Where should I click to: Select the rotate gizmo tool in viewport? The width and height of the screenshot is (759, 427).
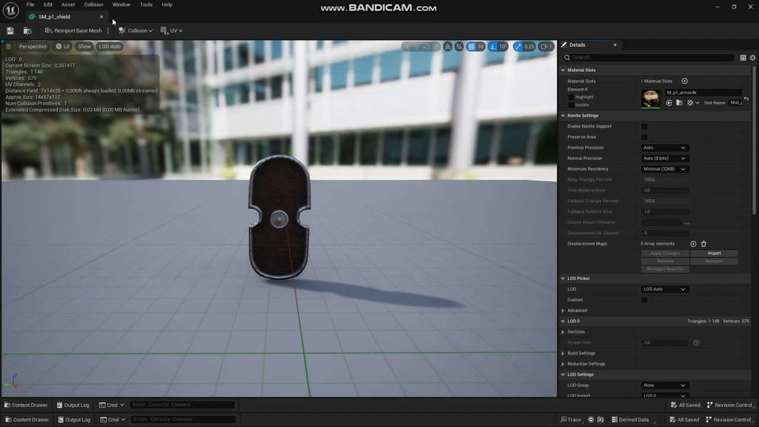pos(426,46)
